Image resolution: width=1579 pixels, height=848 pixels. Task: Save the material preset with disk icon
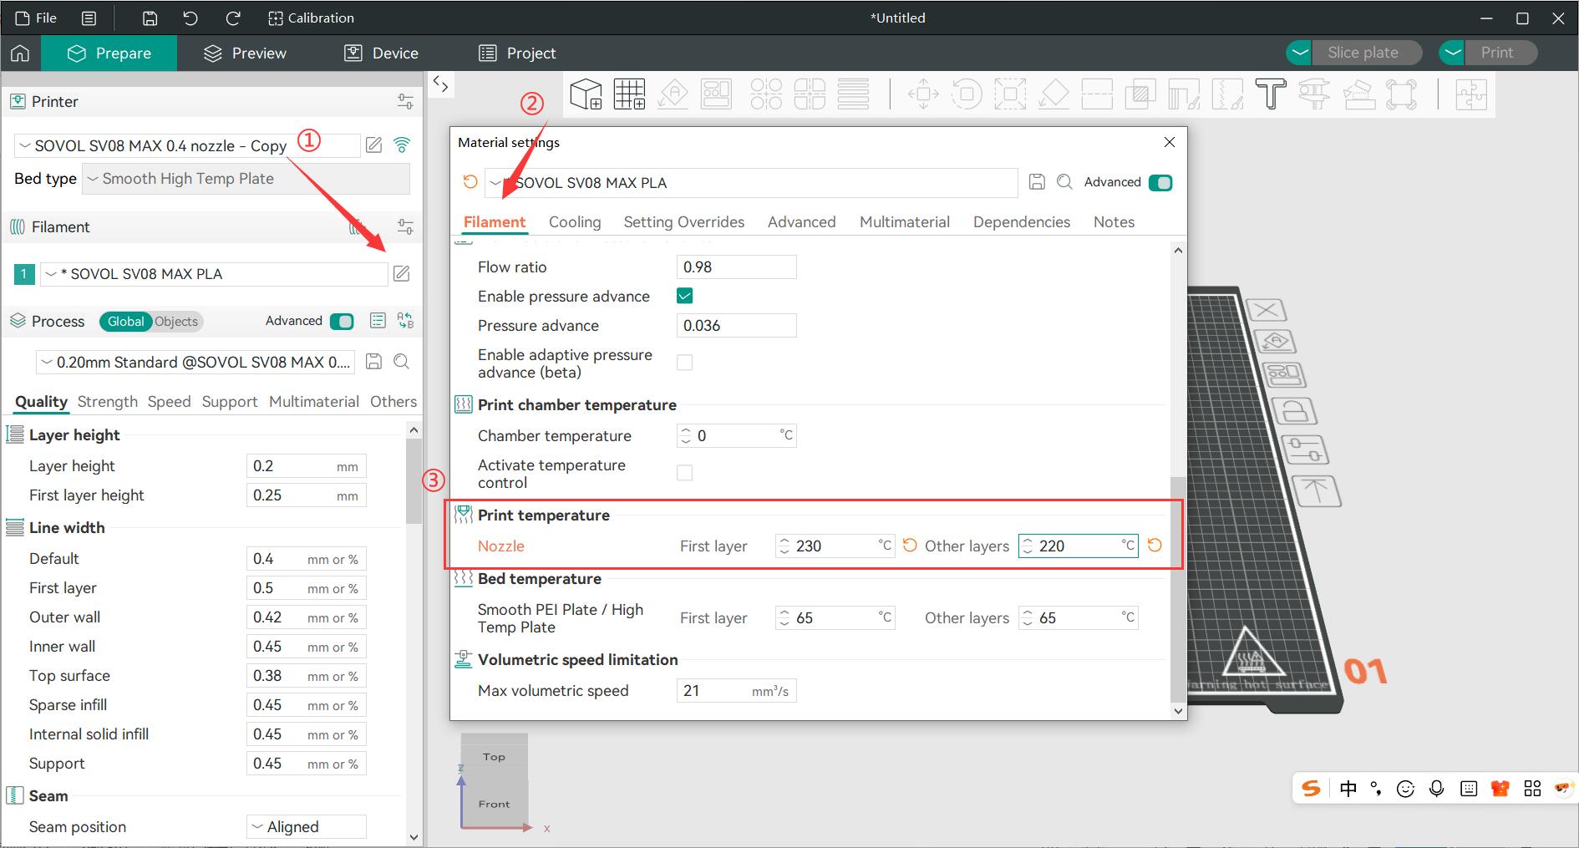[x=1037, y=182]
